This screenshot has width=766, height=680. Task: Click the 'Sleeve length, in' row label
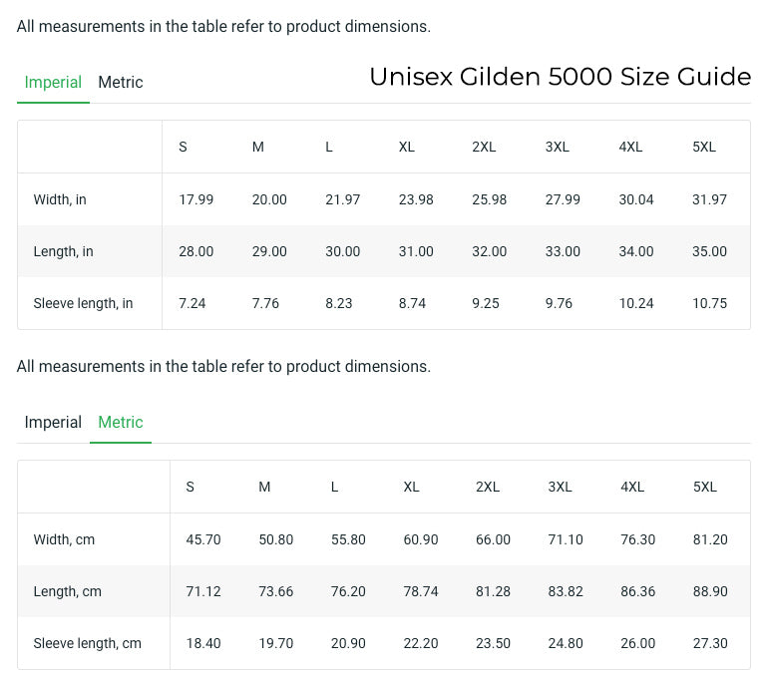83,303
